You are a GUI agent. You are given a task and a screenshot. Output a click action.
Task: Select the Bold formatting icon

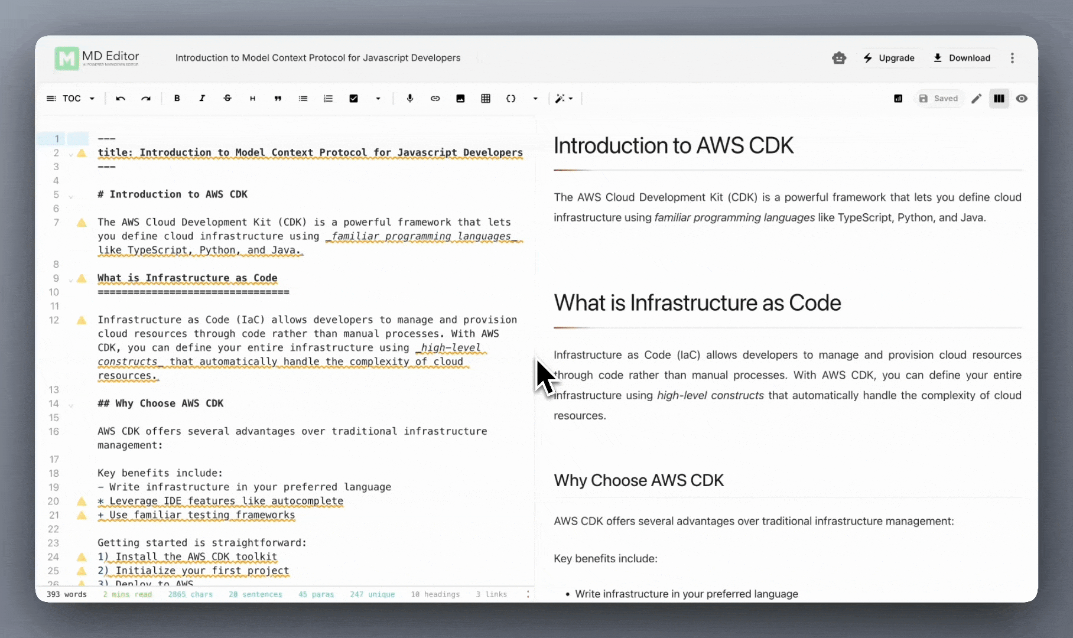(177, 98)
